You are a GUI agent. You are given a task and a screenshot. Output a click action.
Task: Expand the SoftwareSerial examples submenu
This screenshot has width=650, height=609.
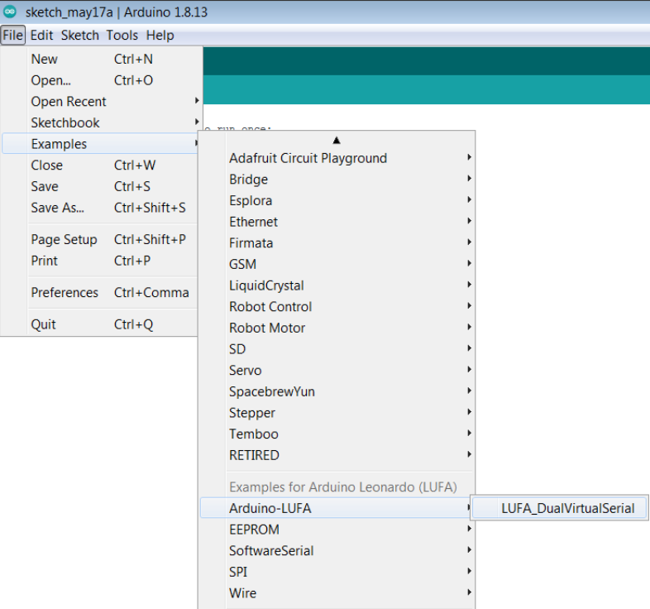pos(337,550)
